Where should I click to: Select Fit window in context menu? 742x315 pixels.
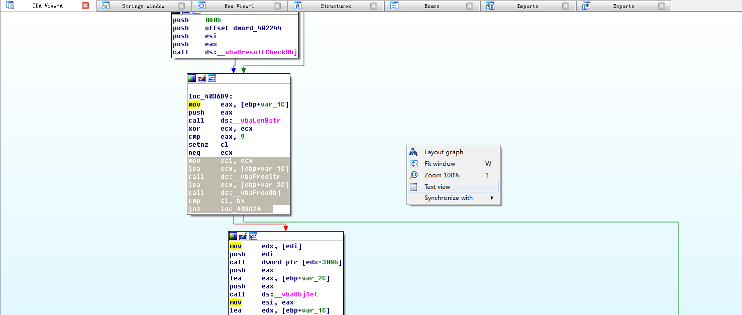440,164
